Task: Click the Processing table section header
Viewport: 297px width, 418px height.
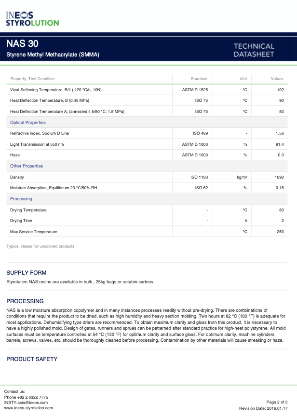Action: [x=21, y=199]
